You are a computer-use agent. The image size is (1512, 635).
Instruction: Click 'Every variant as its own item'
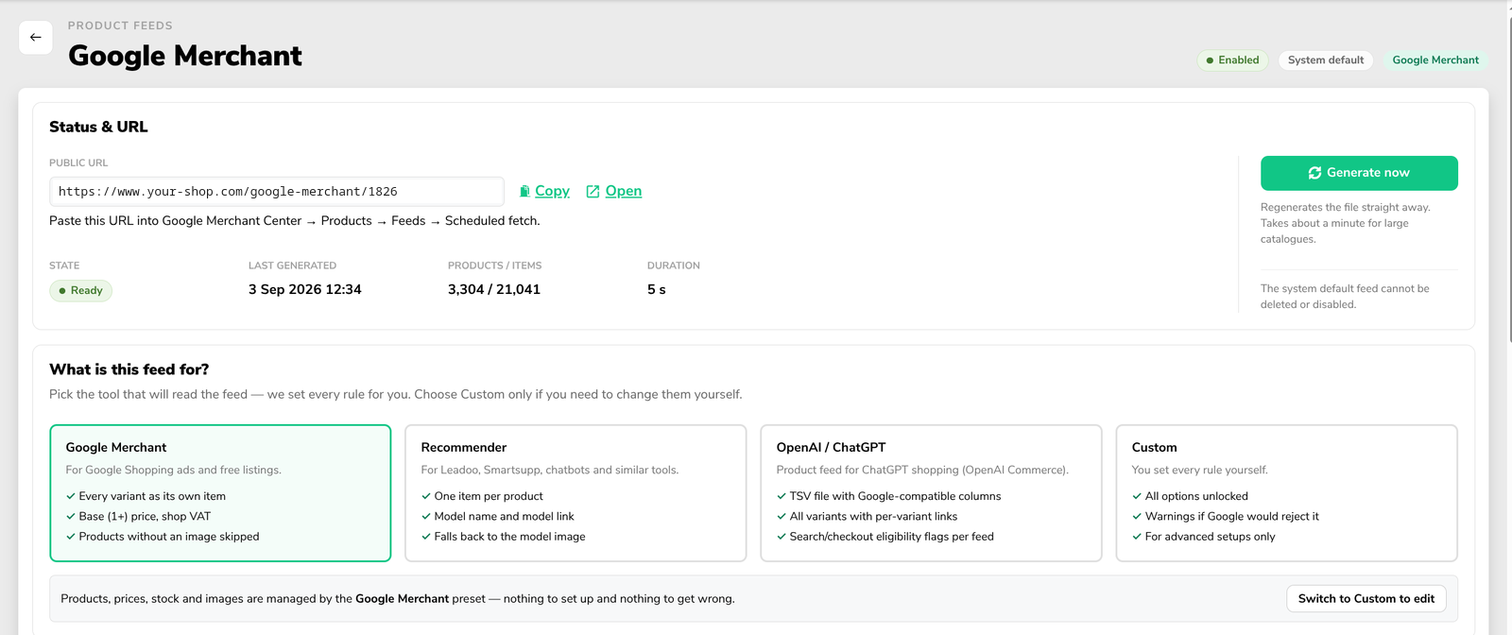[152, 496]
